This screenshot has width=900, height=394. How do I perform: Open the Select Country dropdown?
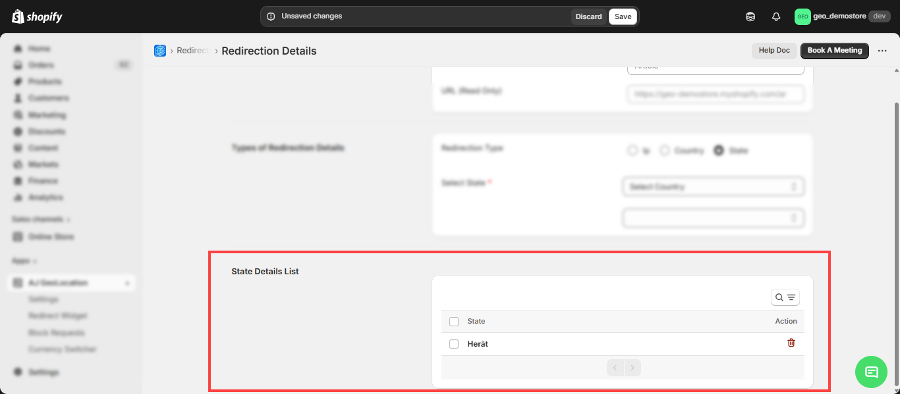(713, 187)
